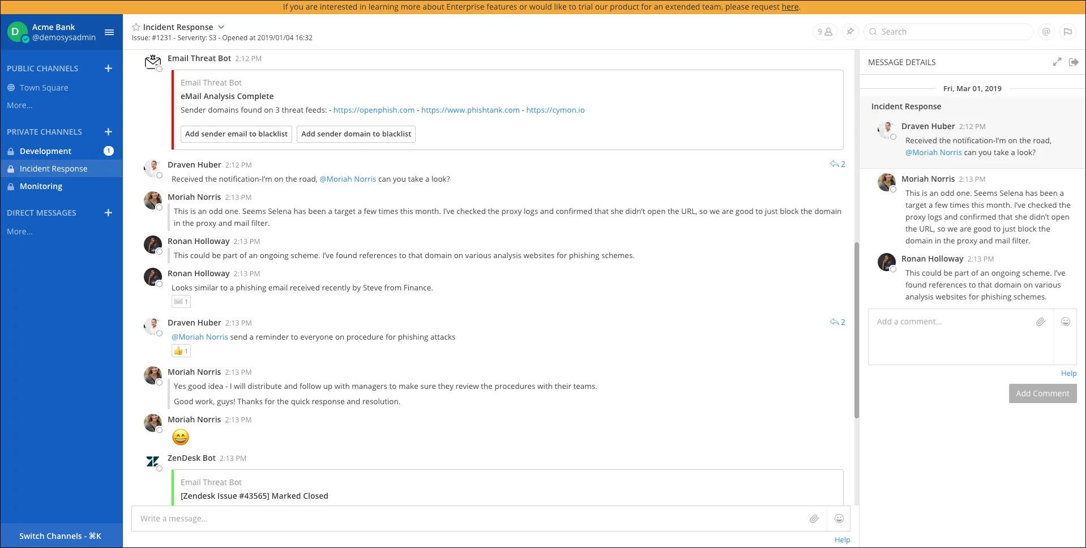Close the Message Details sidebar
The width and height of the screenshot is (1086, 548).
pos(1074,62)
